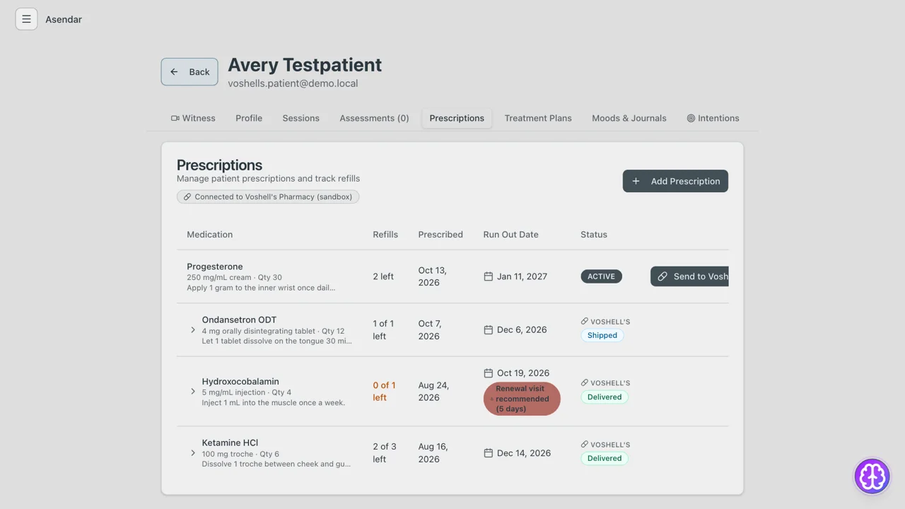Go to the Treatment Plans tab
905x509 pixels.
pyautogui.click(x=538, y=118)
